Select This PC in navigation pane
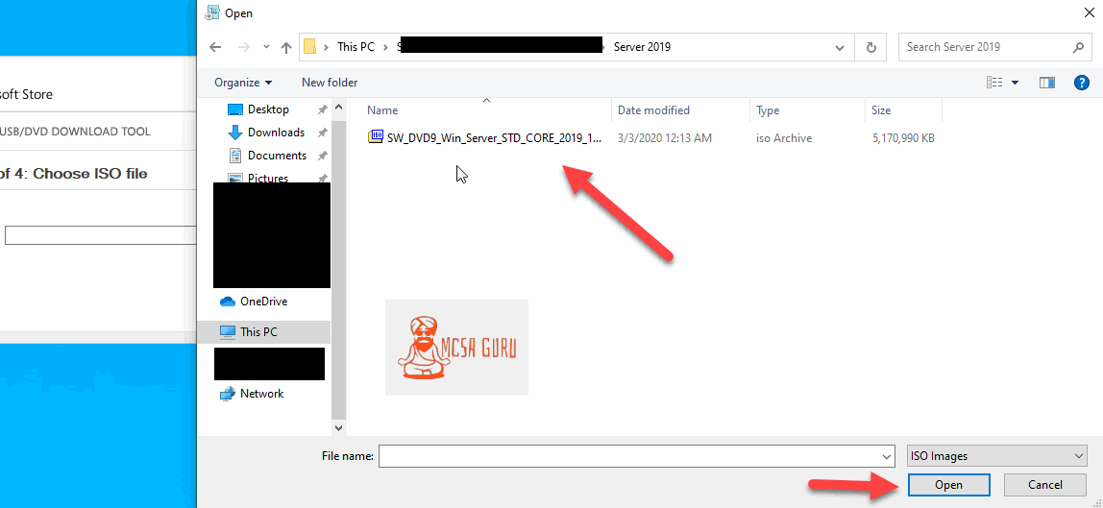 click(258, 331)
